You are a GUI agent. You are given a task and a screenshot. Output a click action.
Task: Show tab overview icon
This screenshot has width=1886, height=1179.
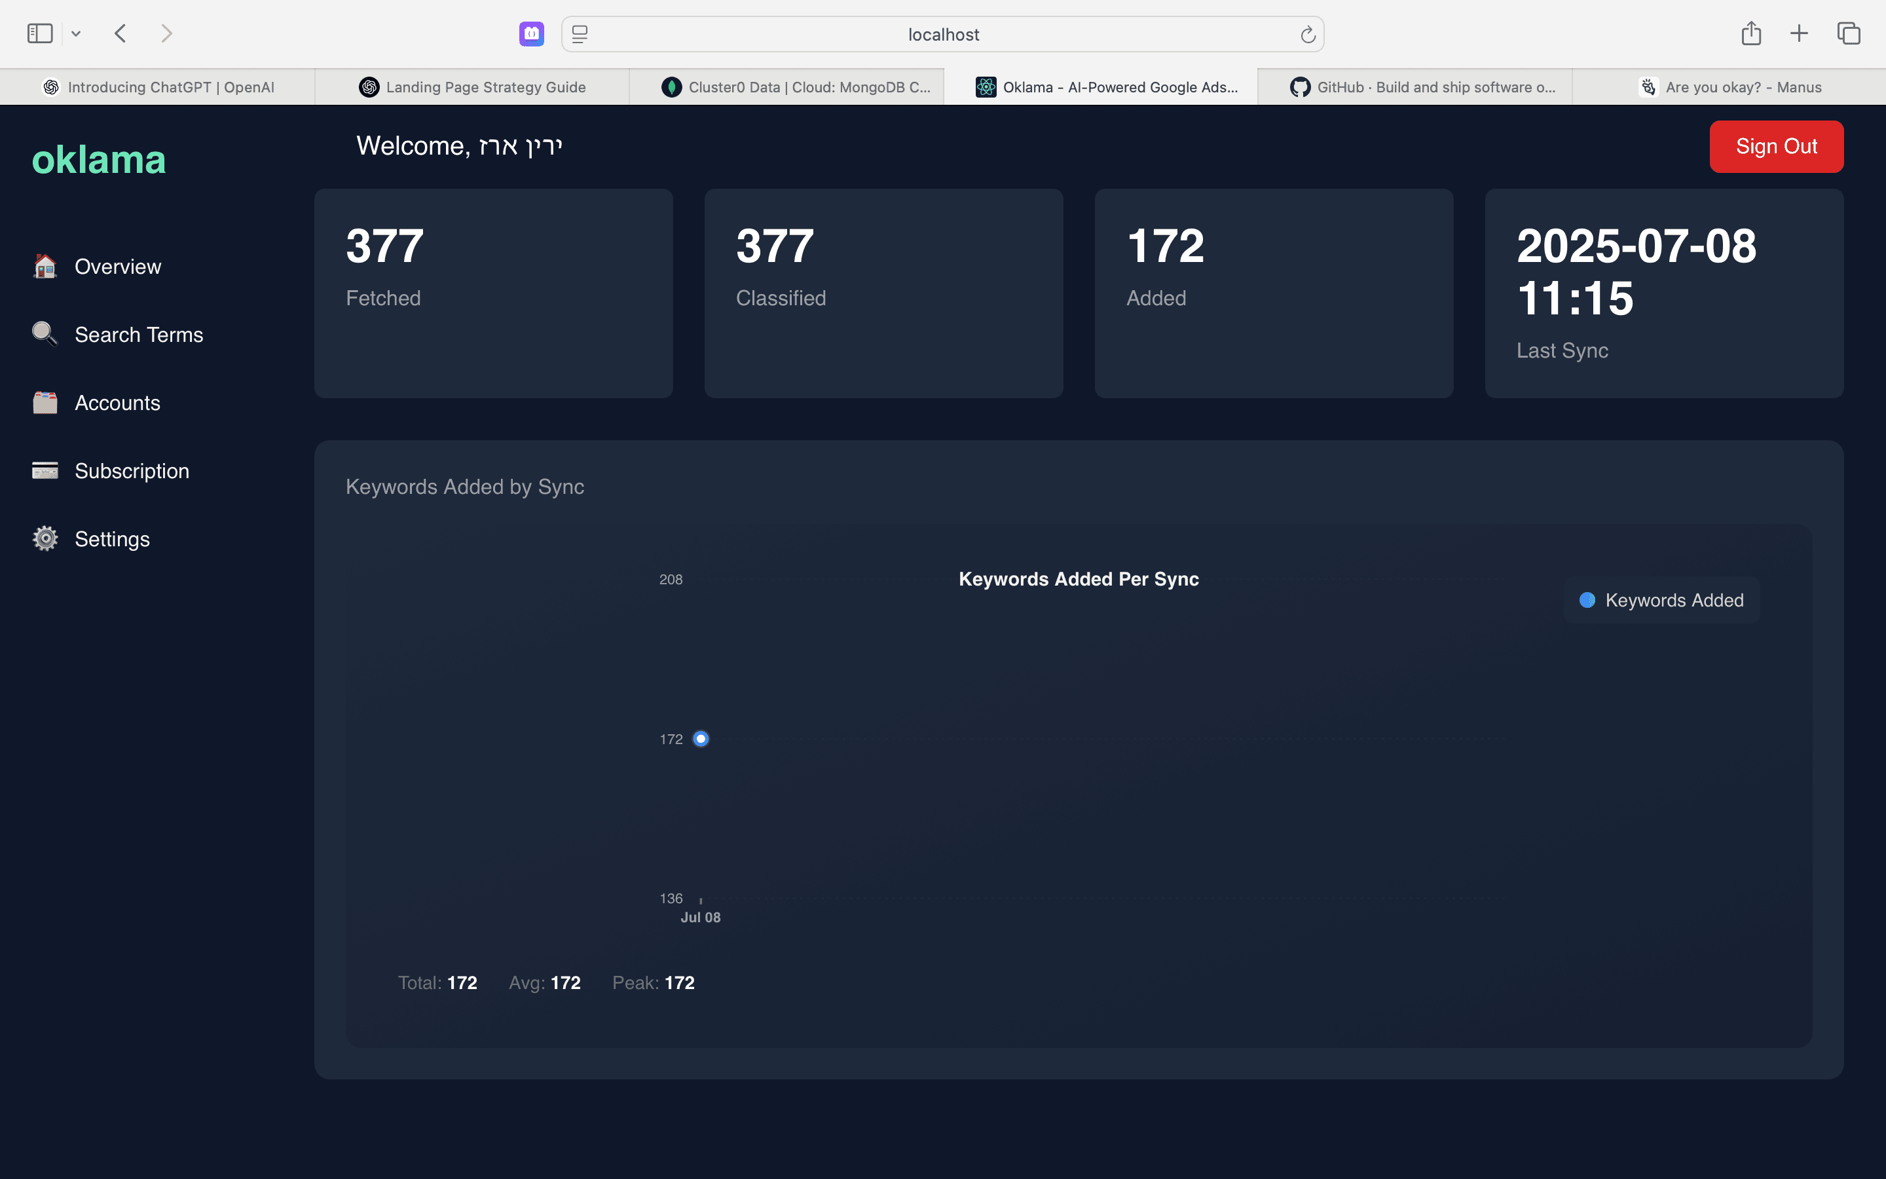coord(1849,33)
